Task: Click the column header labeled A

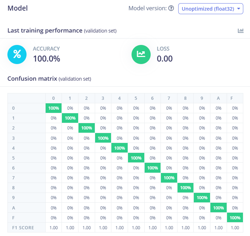Action: (x=219, y=98)
